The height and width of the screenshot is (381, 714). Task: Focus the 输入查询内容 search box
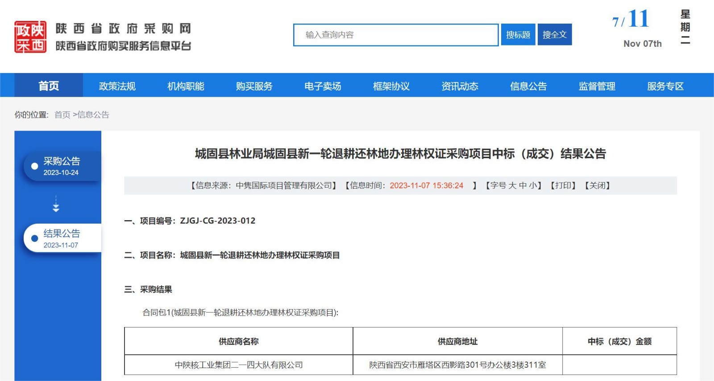tap(395, 35)
